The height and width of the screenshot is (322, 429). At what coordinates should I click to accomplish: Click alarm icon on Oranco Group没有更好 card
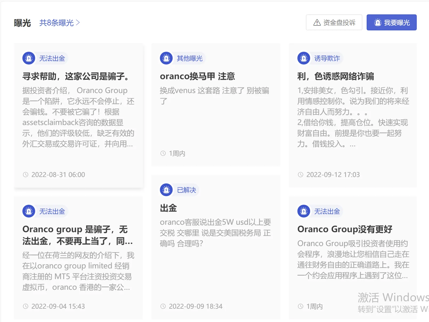(304, 211)
